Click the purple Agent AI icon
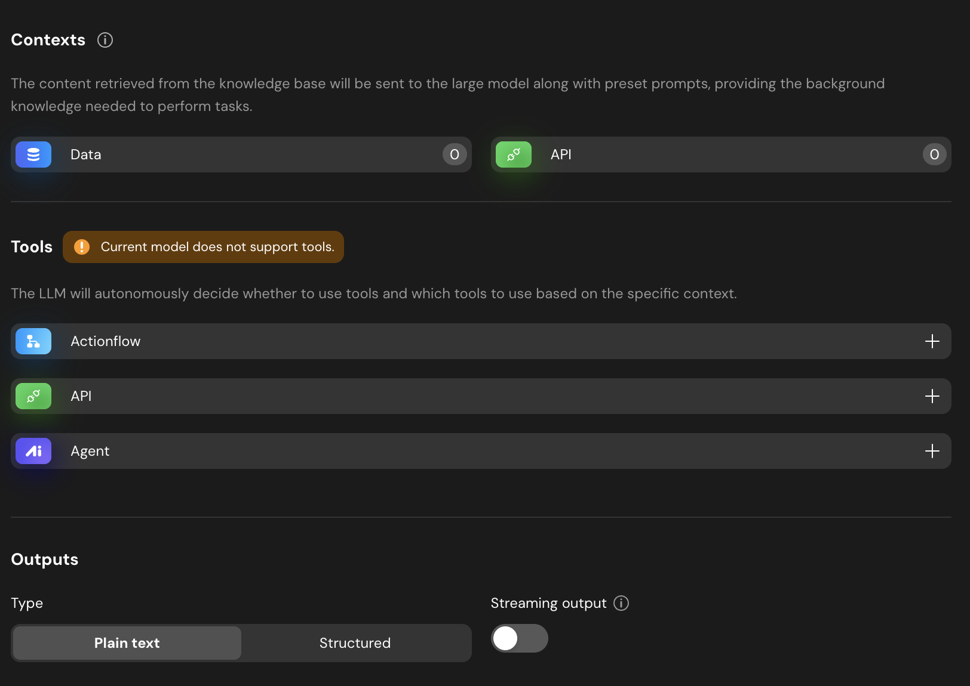Image resolution: width=970 pixels, height=686 pixels. point(33,451)
